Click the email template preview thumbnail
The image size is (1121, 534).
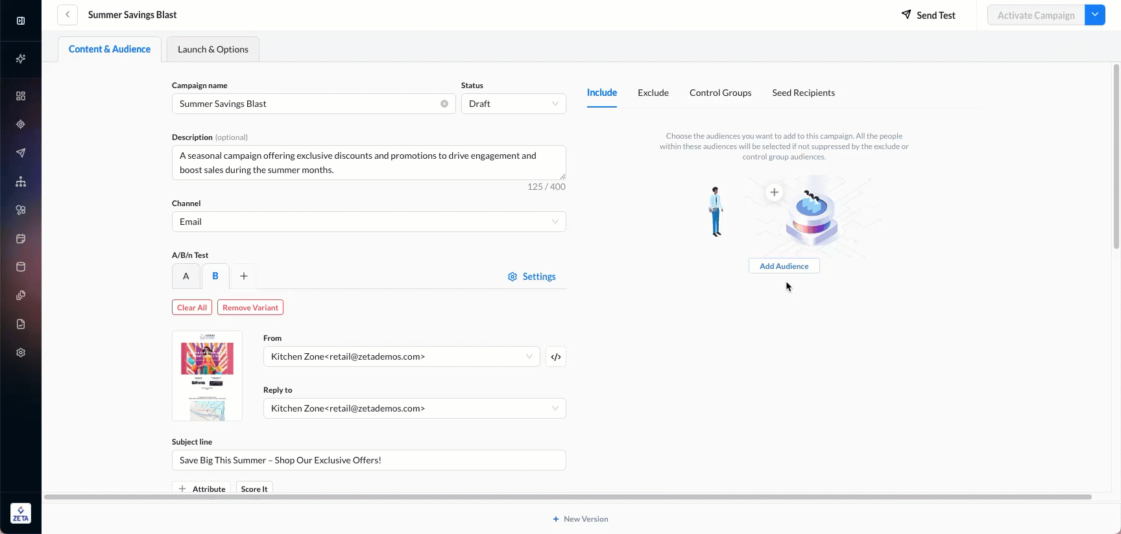pos(207,376)
